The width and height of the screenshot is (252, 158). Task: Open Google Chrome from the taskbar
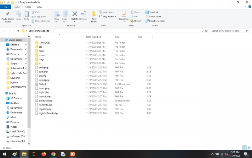pos(53,154)
